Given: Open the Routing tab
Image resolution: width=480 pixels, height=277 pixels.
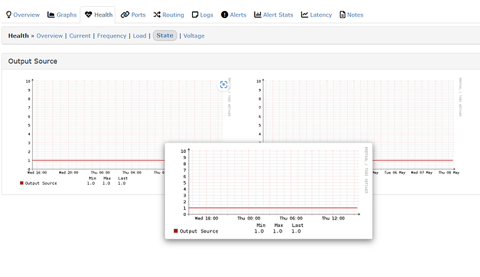Looking at the screenshot, I should coord(168,15).
